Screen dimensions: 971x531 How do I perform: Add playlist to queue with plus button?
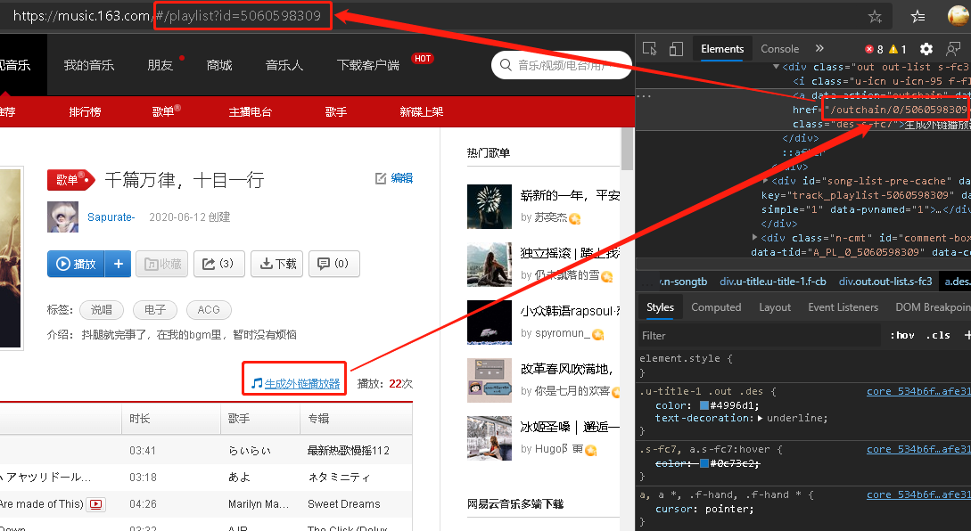click(119, 265)
